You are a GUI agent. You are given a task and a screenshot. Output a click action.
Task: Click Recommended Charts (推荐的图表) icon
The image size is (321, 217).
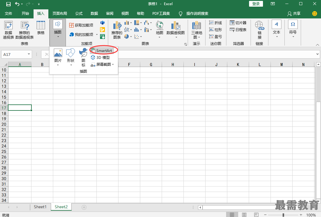tap(117, 30)
